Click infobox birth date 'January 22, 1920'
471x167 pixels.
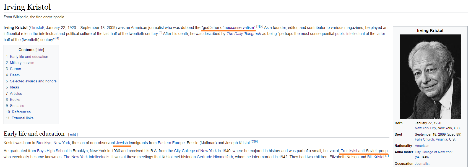pyautogui.click(x=428, y=123)
